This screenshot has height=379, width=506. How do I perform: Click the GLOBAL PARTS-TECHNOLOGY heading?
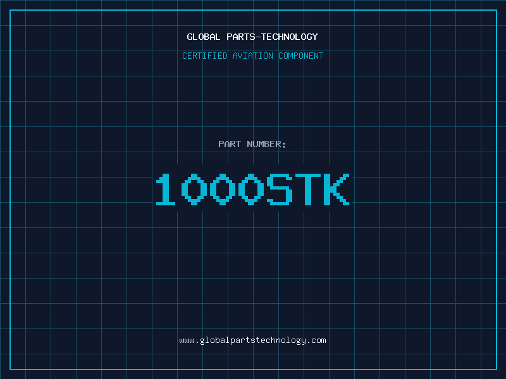252,37
